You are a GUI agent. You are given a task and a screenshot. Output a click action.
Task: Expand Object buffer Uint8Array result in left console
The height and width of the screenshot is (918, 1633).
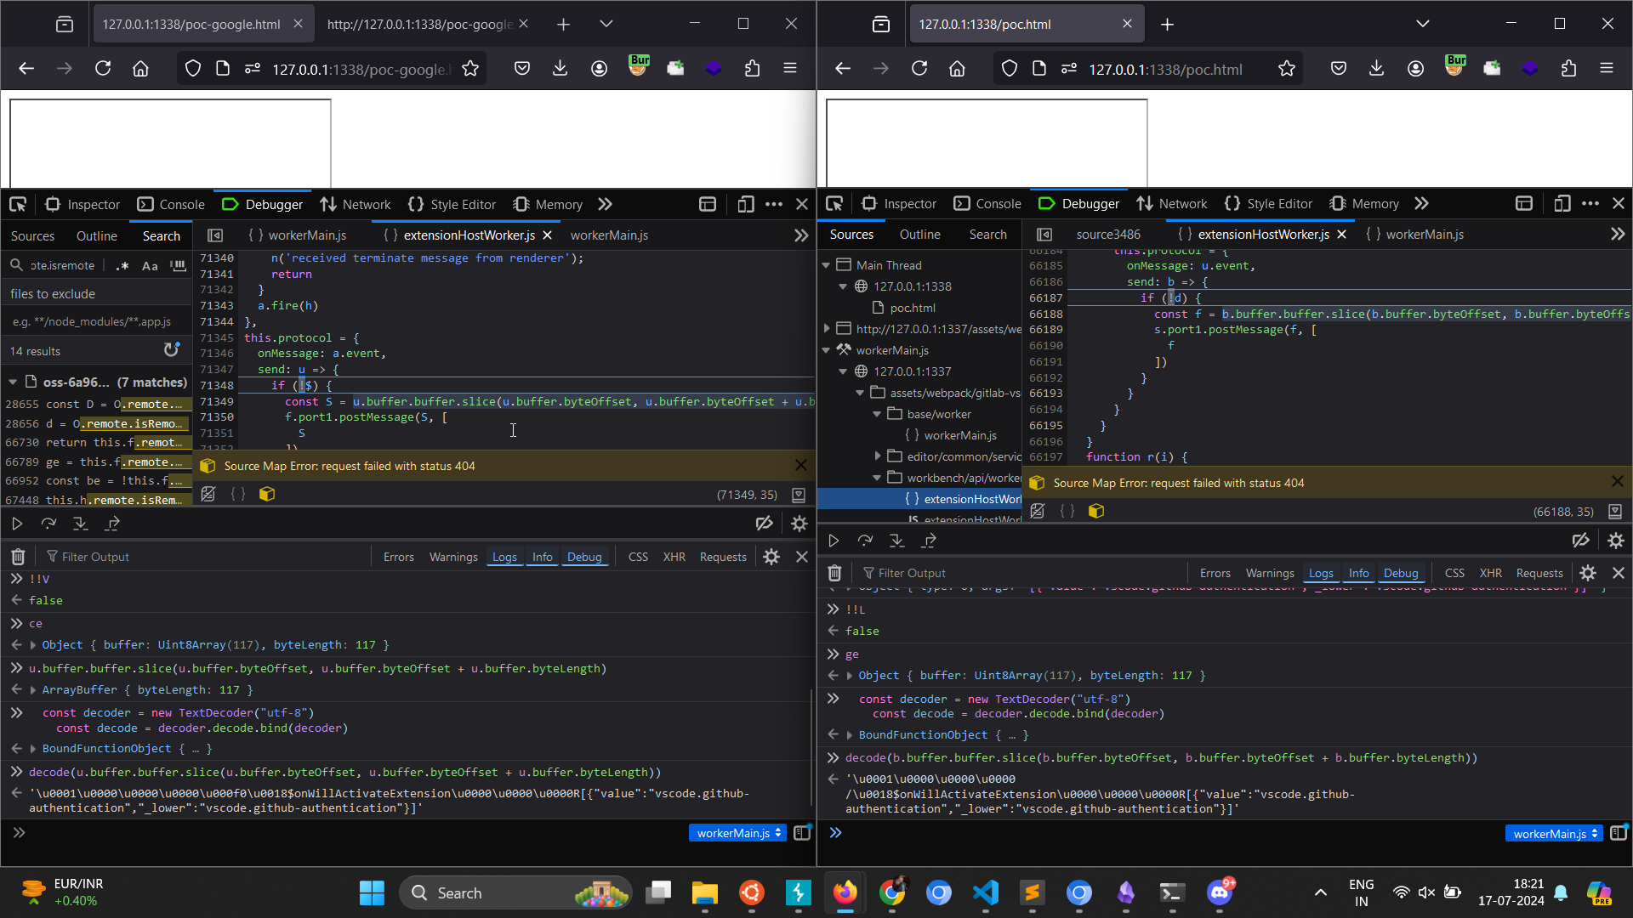(33, 645)
